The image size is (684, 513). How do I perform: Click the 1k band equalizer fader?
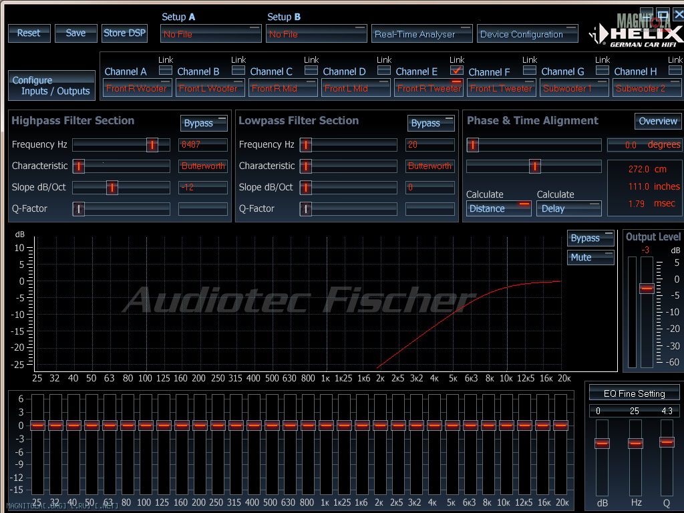click(x=326, y=425)
